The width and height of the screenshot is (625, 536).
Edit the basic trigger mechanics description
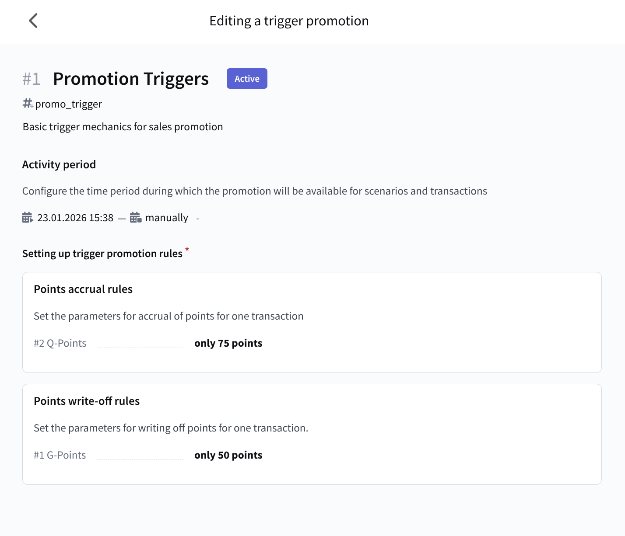[123, 127]
